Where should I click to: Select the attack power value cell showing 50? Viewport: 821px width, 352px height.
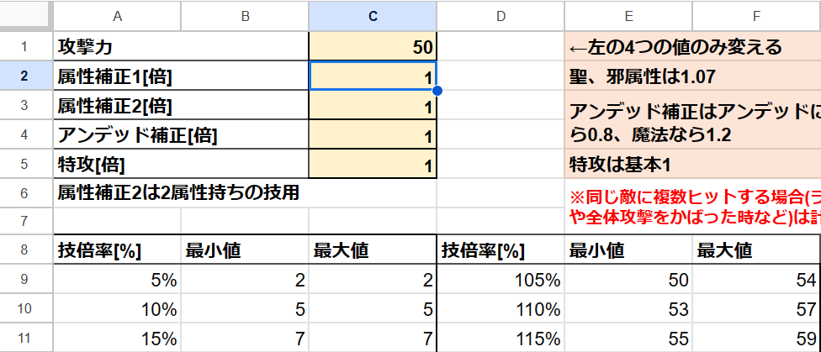tap(373, 46)
